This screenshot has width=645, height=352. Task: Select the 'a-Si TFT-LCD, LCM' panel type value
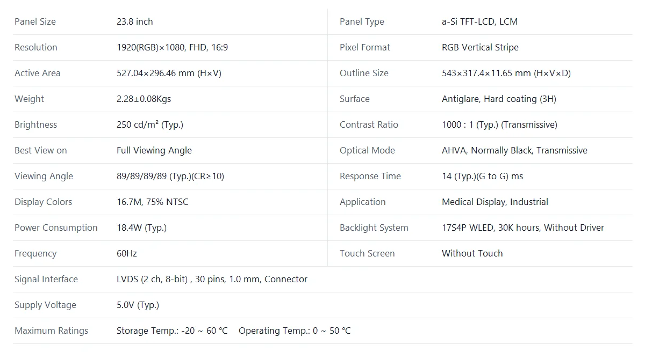[479, 21]
